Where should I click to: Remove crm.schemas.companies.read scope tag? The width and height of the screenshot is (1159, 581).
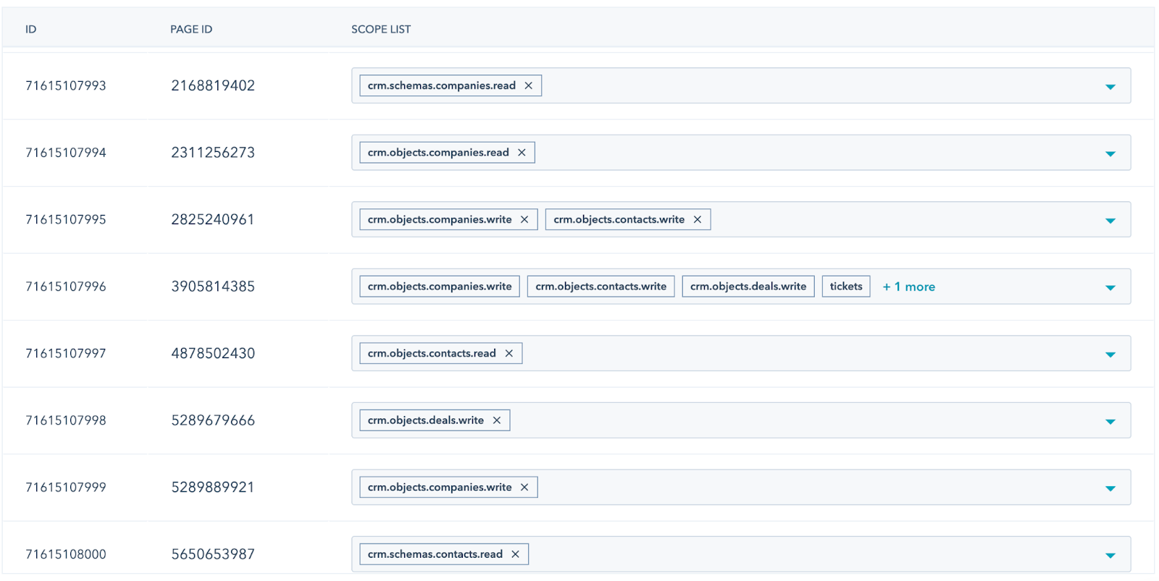pyautogui.click(x=529, y=85)
